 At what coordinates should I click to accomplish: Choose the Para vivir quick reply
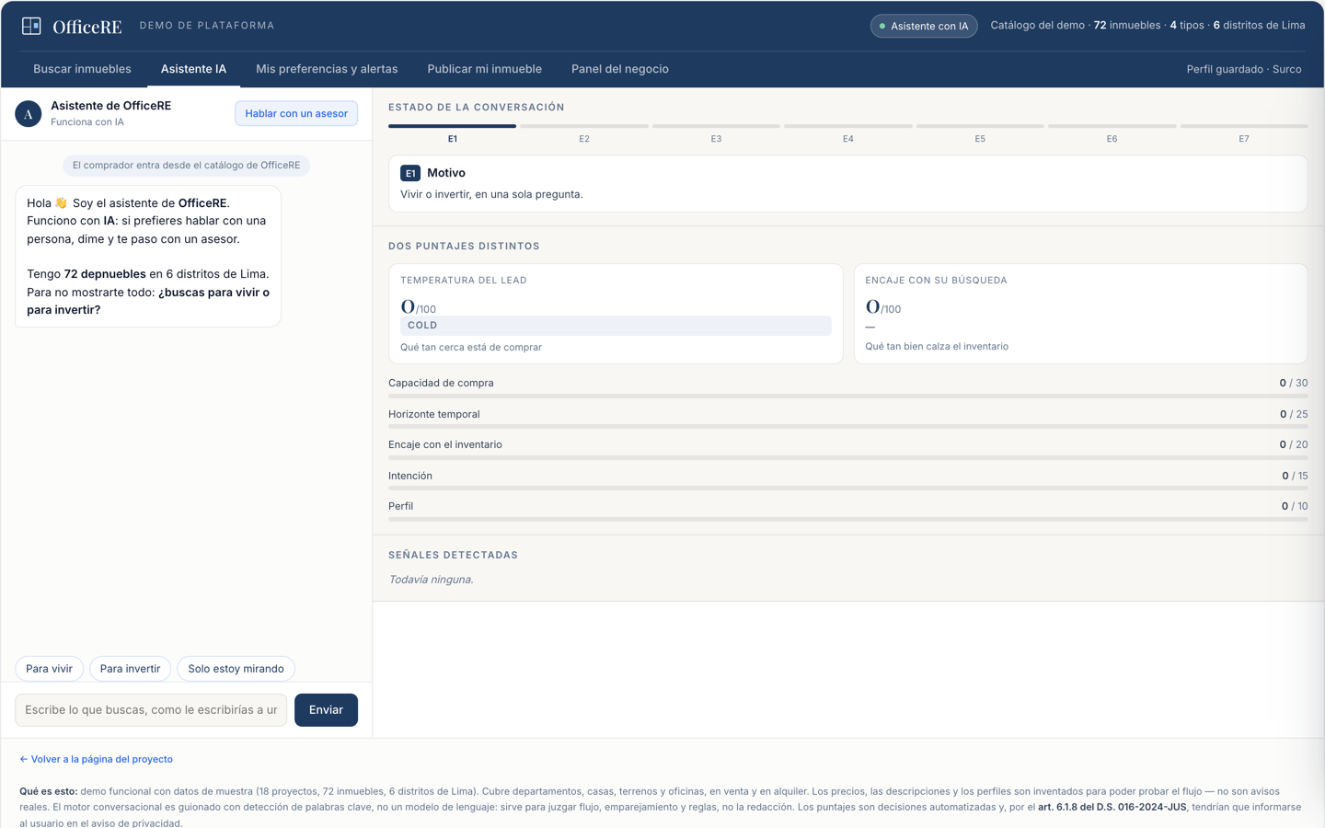pos(49,669)
